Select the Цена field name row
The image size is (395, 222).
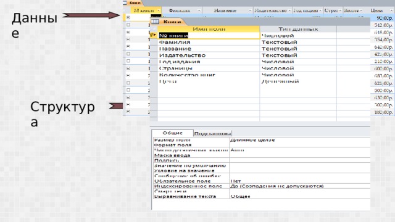tap(209, 81)
